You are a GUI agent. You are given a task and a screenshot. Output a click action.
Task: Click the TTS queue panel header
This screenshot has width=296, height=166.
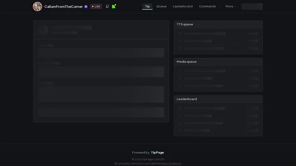click(x=218, y=24)
